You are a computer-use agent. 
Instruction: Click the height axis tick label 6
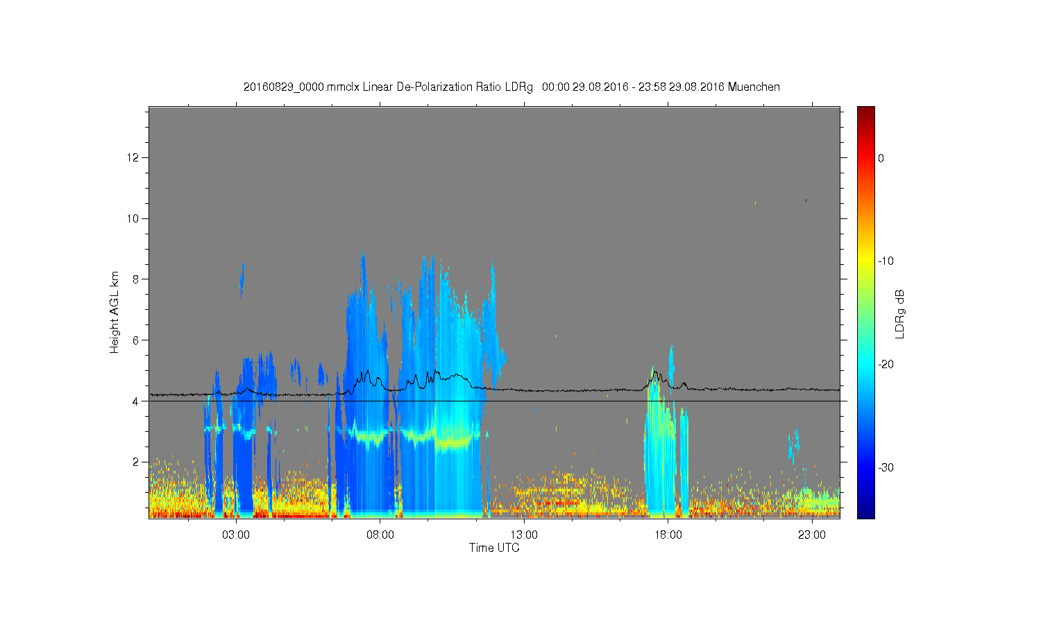(x=137, y=340)
